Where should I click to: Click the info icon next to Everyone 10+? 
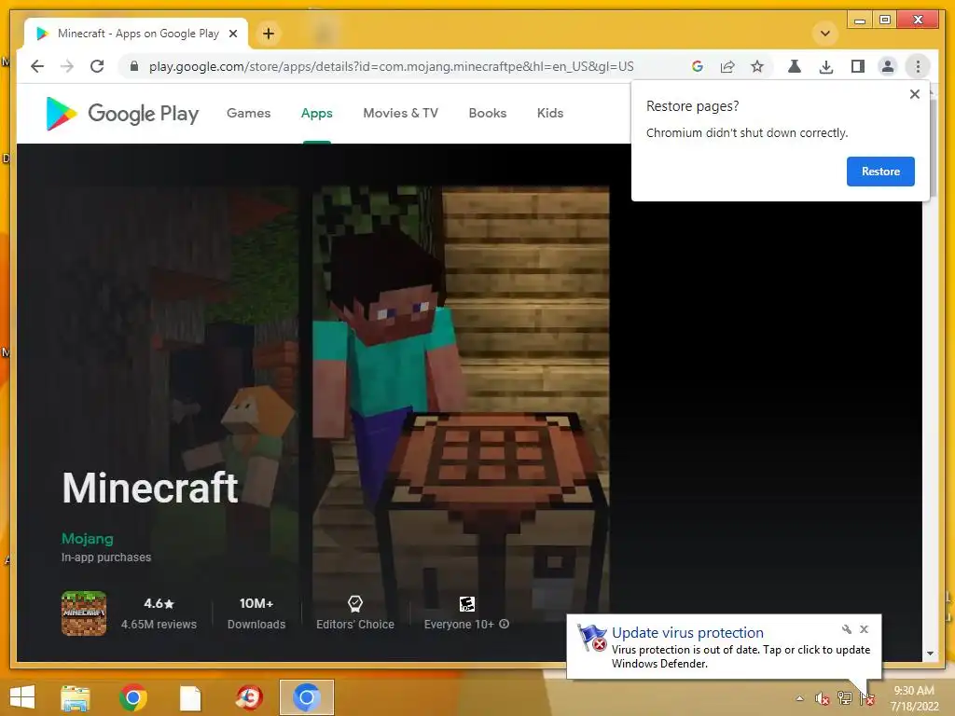(505, 624)
